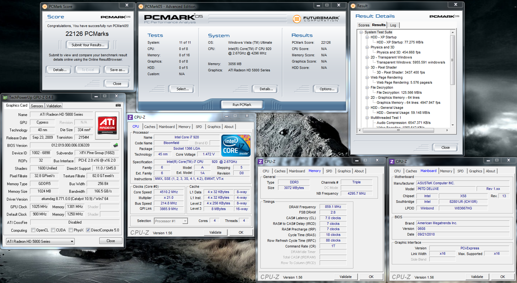This screenshot has height=283, width=517.
Task: Click the Core Speed value 4510.2 MHz
Action: click(x=169, y=192)
